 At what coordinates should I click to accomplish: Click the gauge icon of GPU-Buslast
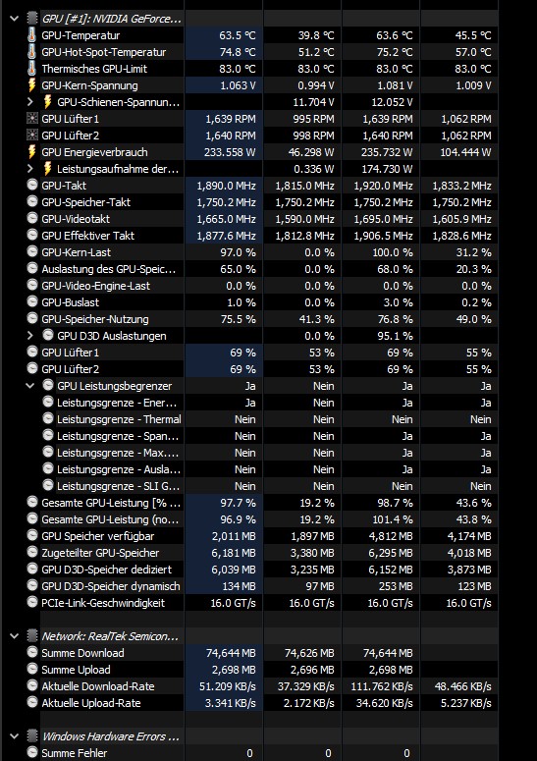32,302
